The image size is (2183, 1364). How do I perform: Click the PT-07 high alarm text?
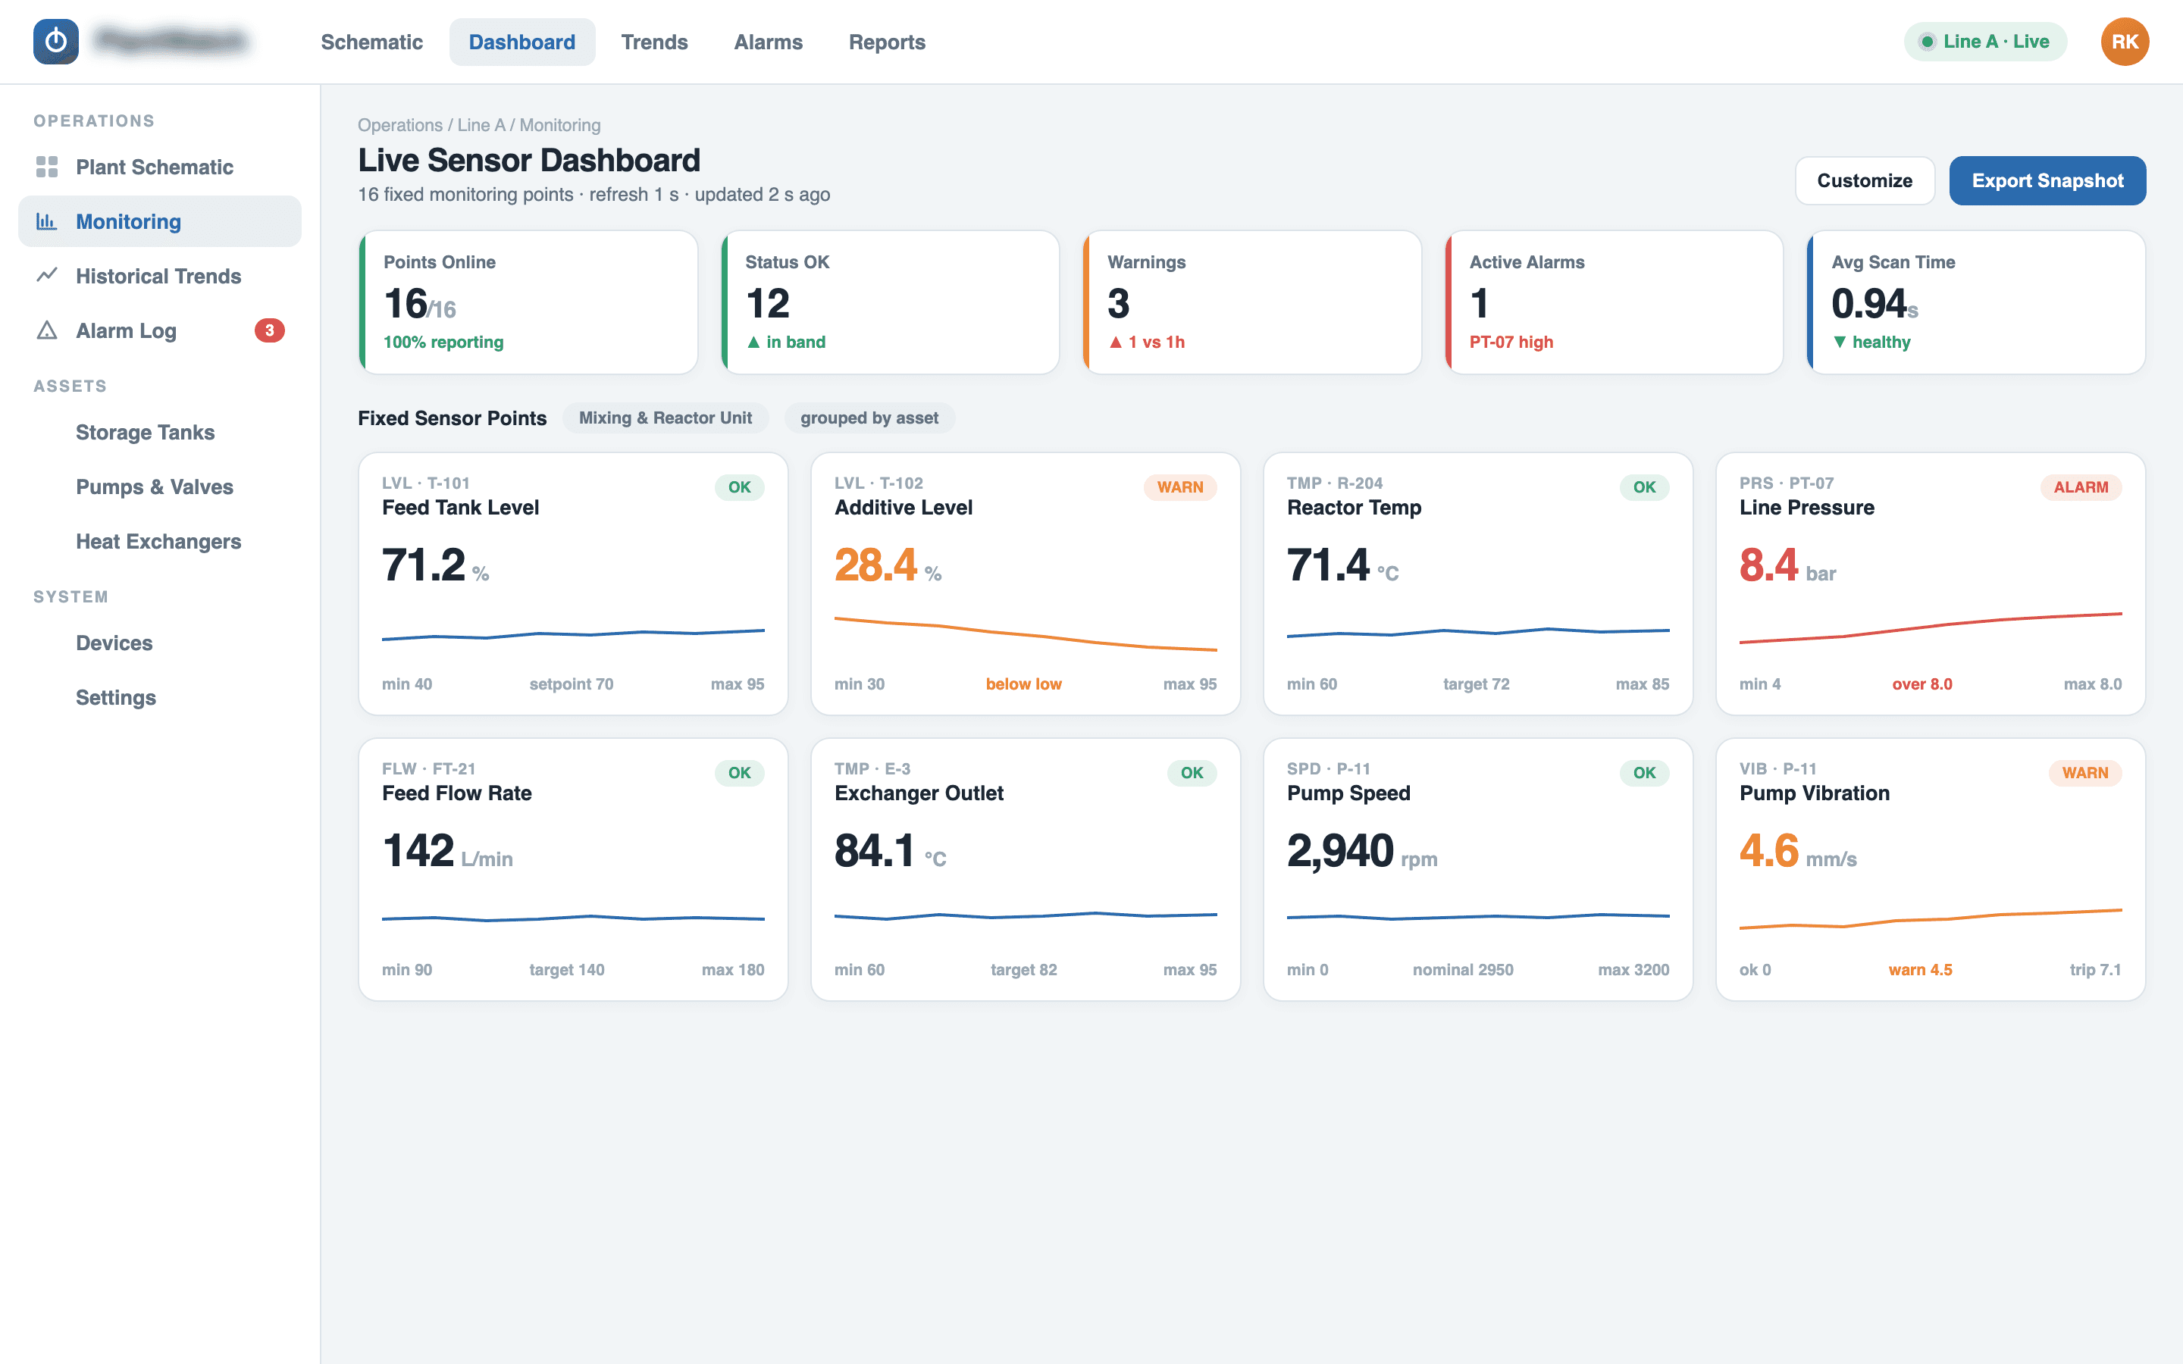1511,342
